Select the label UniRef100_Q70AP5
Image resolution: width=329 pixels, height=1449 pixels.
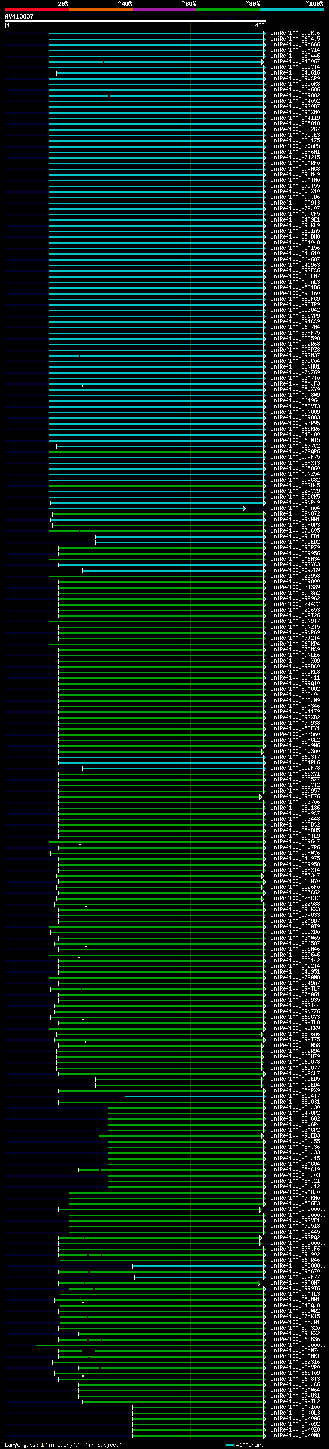coord(295,146)
